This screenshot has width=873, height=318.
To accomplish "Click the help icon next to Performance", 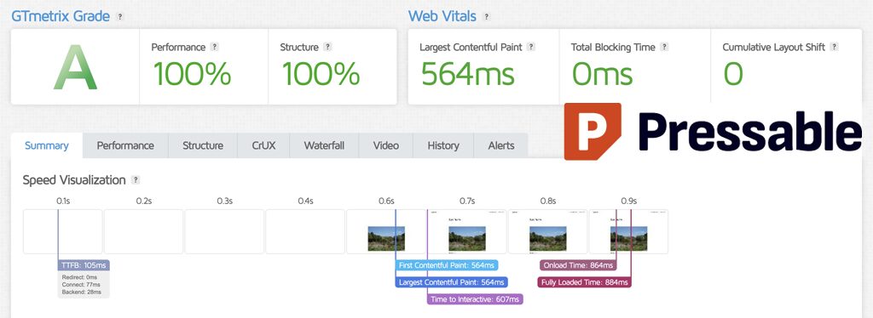I will 215,47.
